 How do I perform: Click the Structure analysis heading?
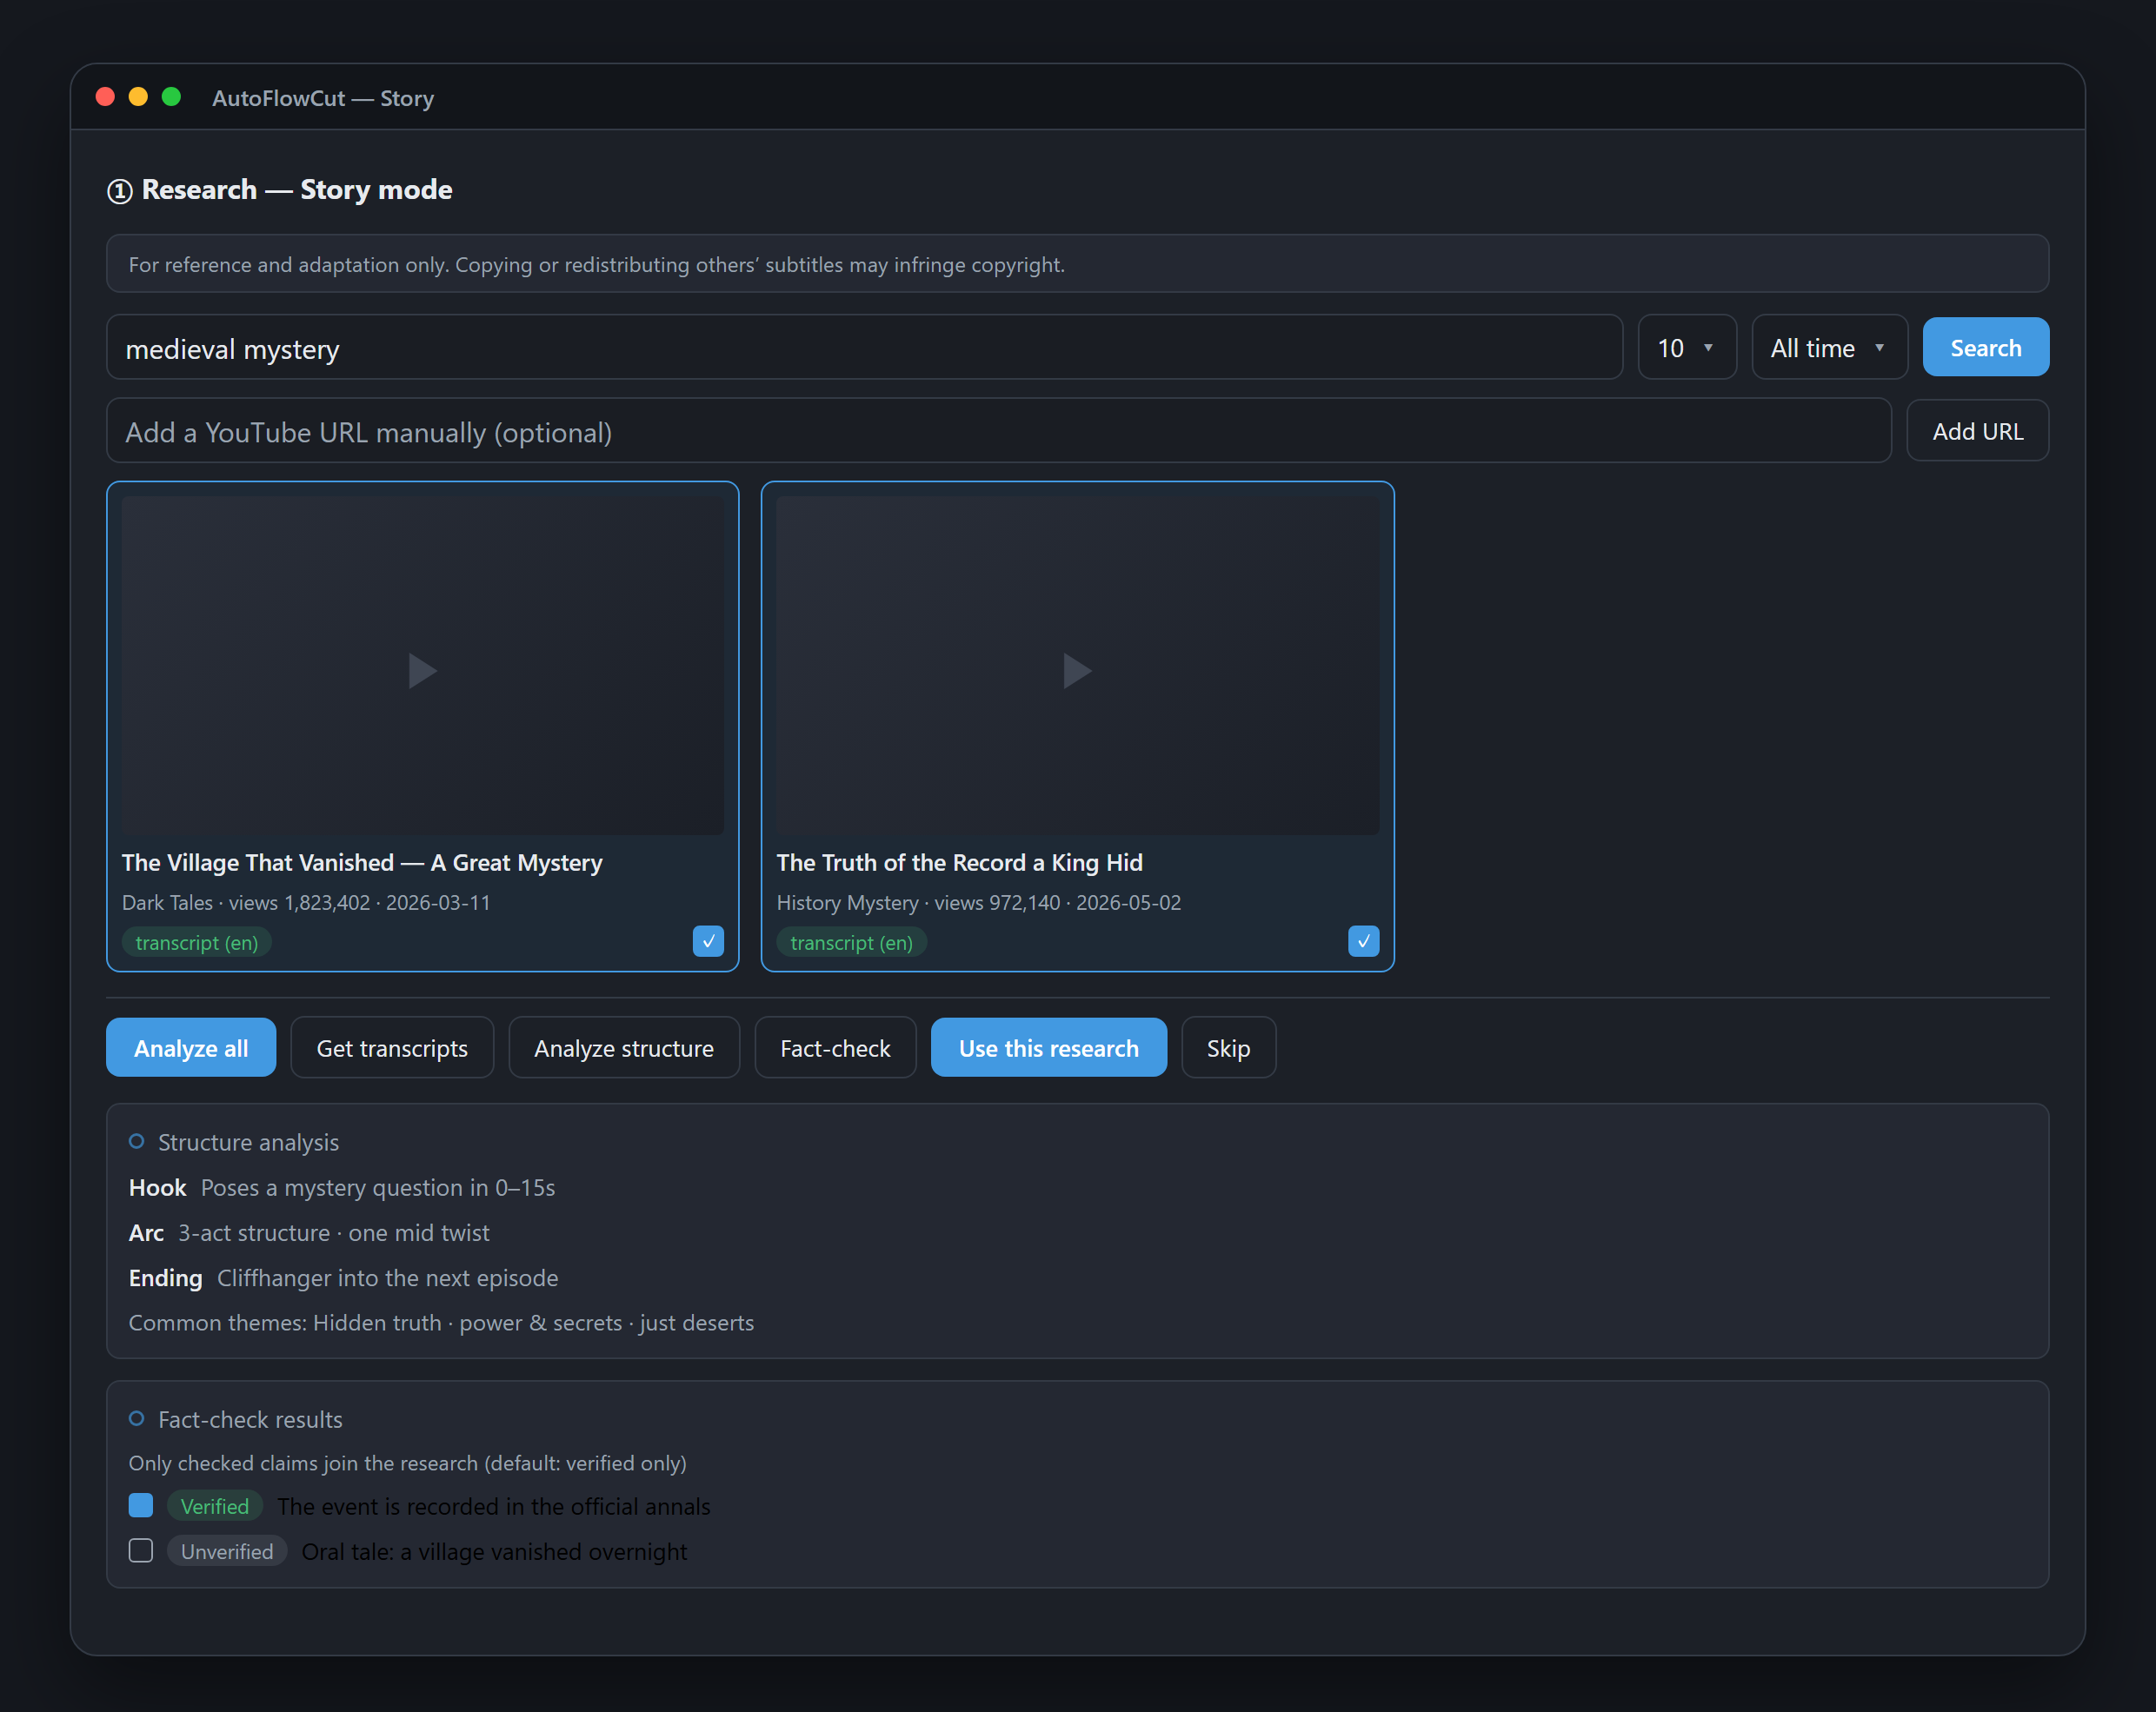pos(248,1142)
